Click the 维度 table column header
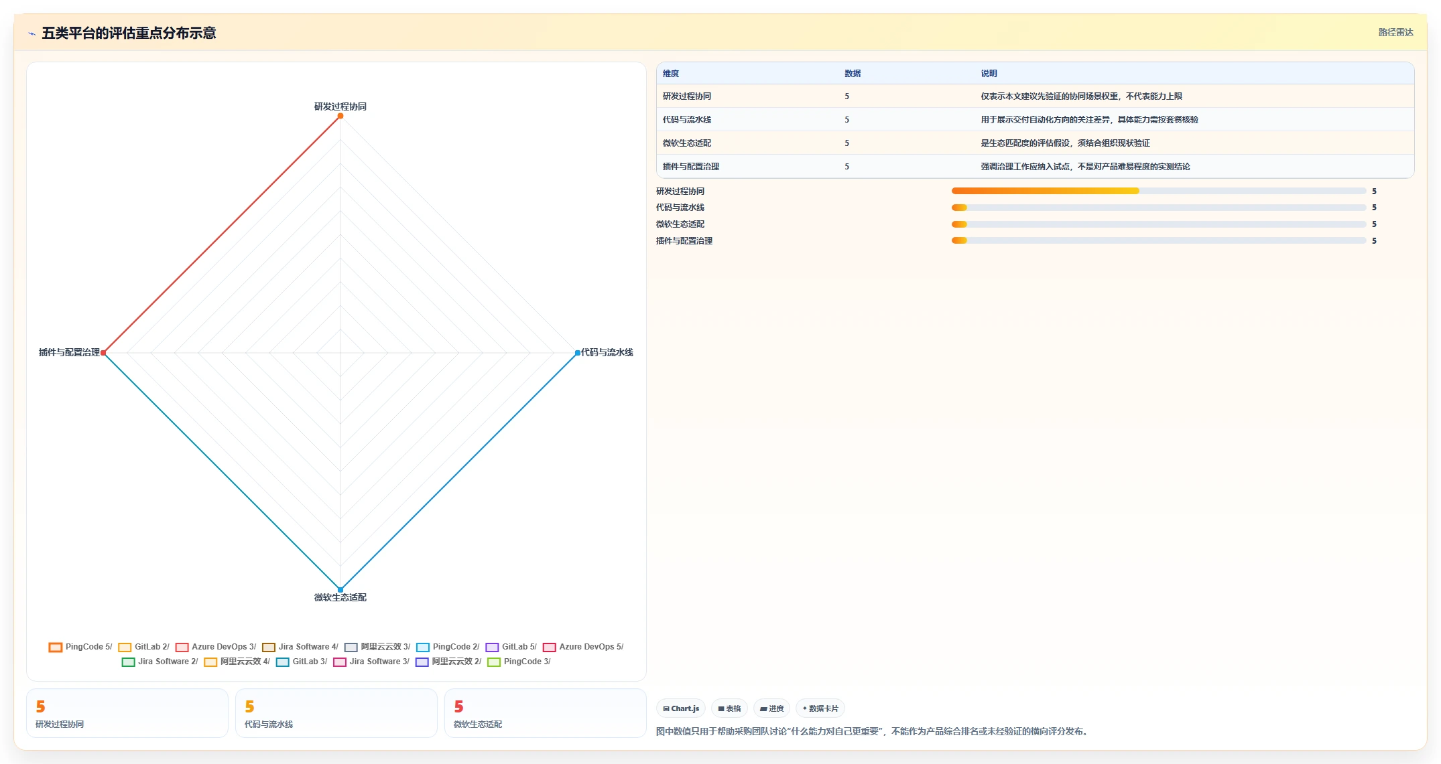 click(671, 74)
